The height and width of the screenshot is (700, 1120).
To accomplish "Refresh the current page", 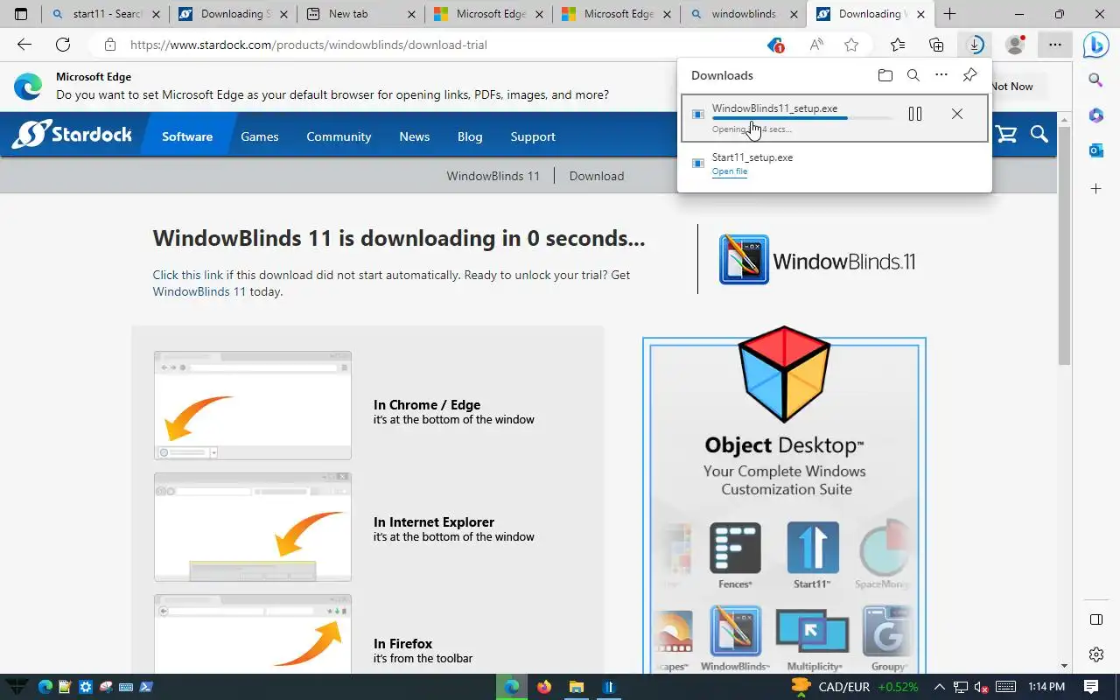I will 63,45.
